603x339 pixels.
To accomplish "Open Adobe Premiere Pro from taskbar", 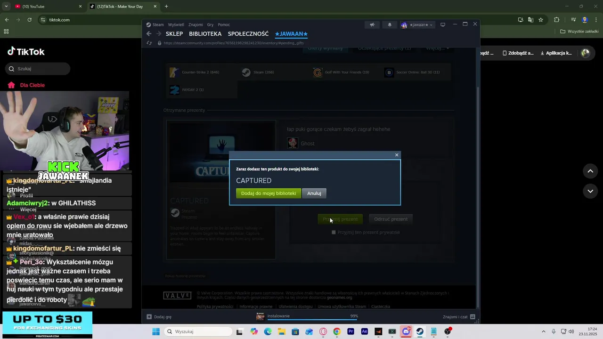I will (350, 332).
